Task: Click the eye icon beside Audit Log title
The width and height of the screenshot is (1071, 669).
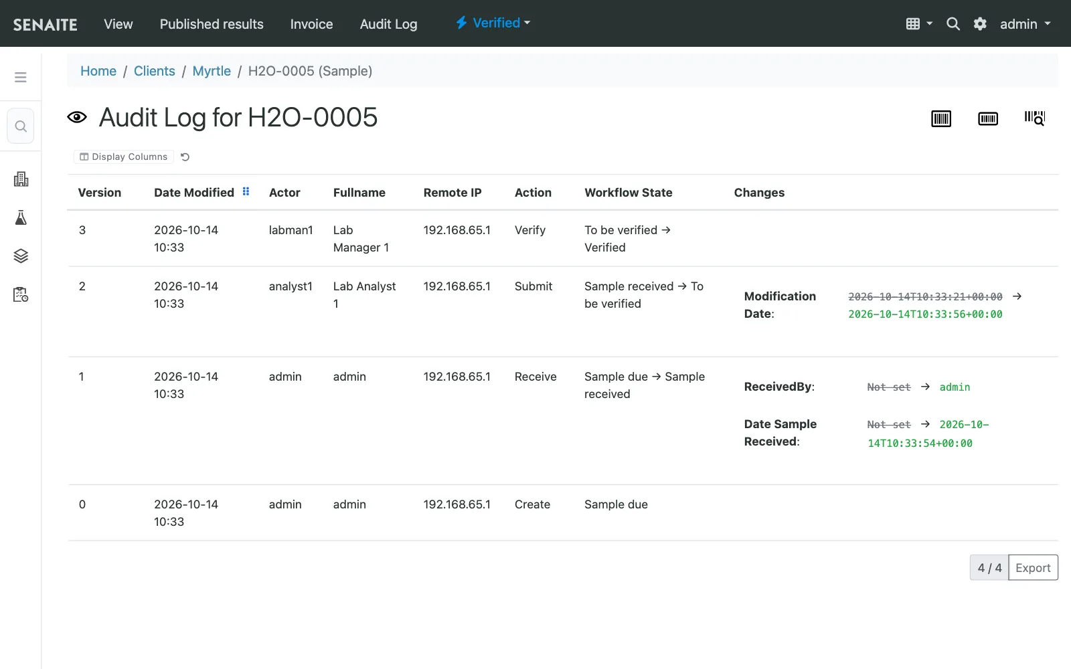Action: (x=77, y=118)
